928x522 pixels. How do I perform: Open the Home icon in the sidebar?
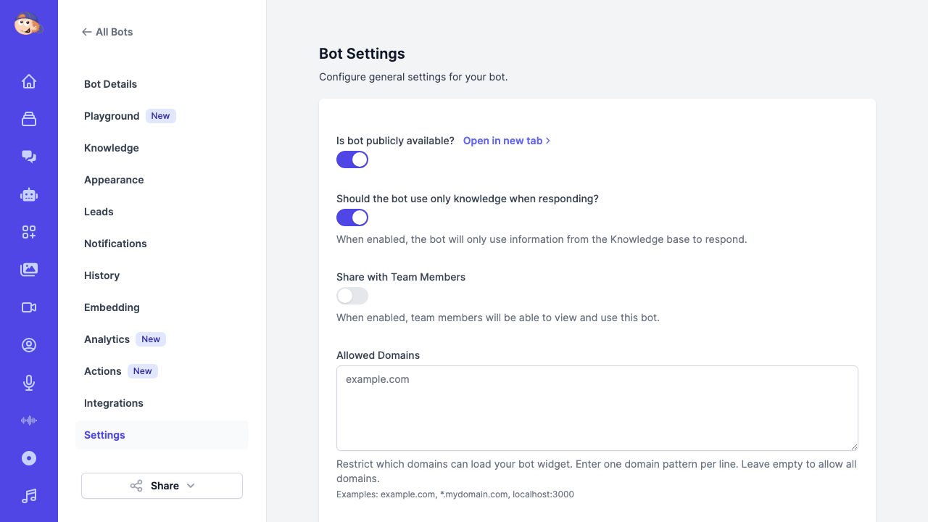pos(29,81)
